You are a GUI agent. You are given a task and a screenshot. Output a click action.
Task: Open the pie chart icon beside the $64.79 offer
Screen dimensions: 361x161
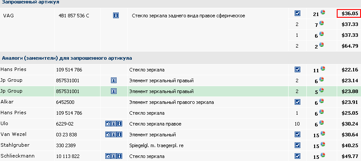tap(322, 45)
